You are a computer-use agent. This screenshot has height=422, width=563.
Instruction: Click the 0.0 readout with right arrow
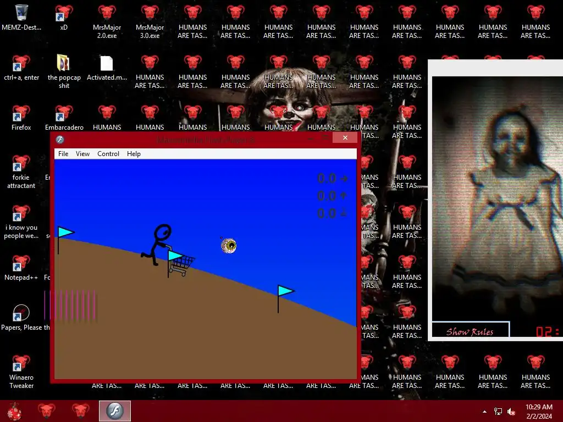point(333,179)
